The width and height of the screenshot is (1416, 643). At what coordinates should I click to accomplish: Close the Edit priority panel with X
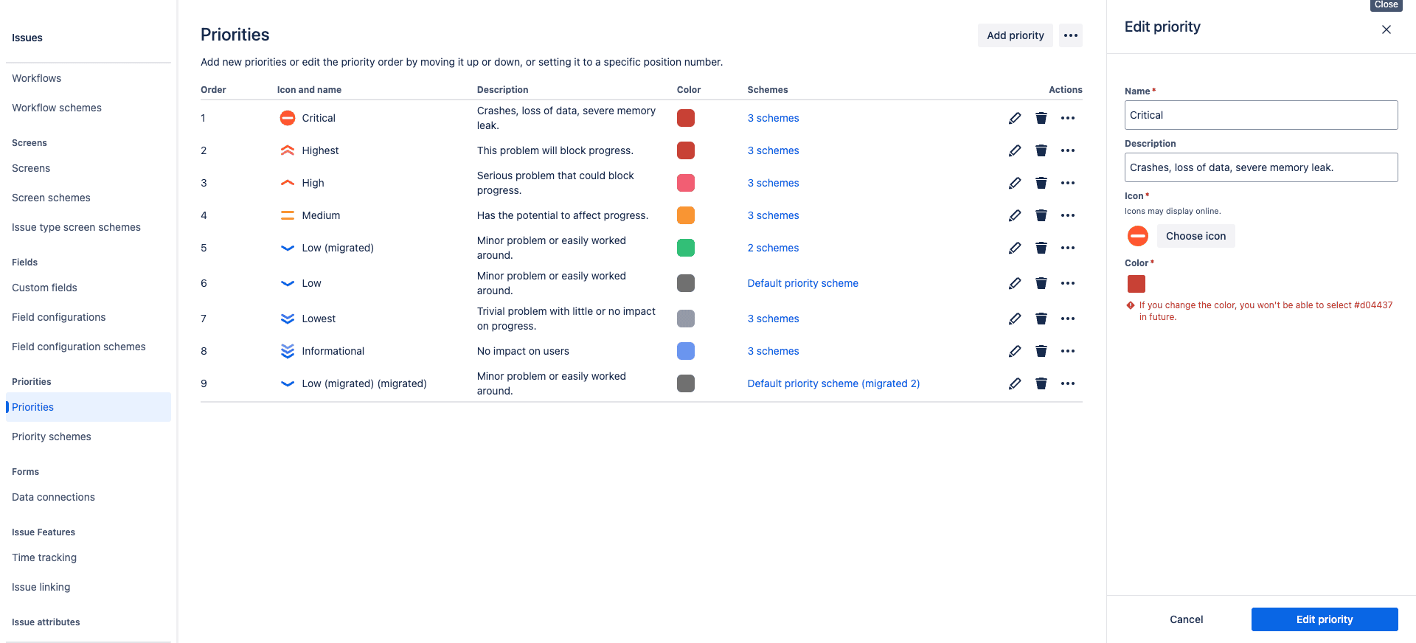coord(1386,29)
